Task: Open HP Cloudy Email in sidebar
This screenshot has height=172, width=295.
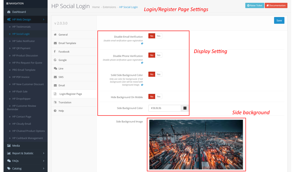Action: [22, 124]
